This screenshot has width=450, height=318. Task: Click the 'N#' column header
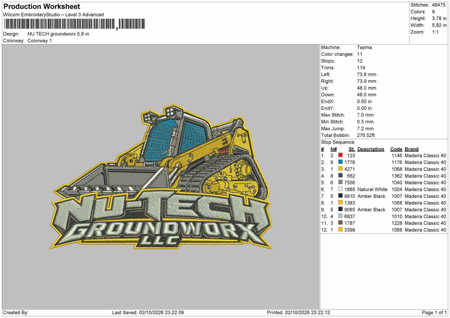click(x=333, y=149)
